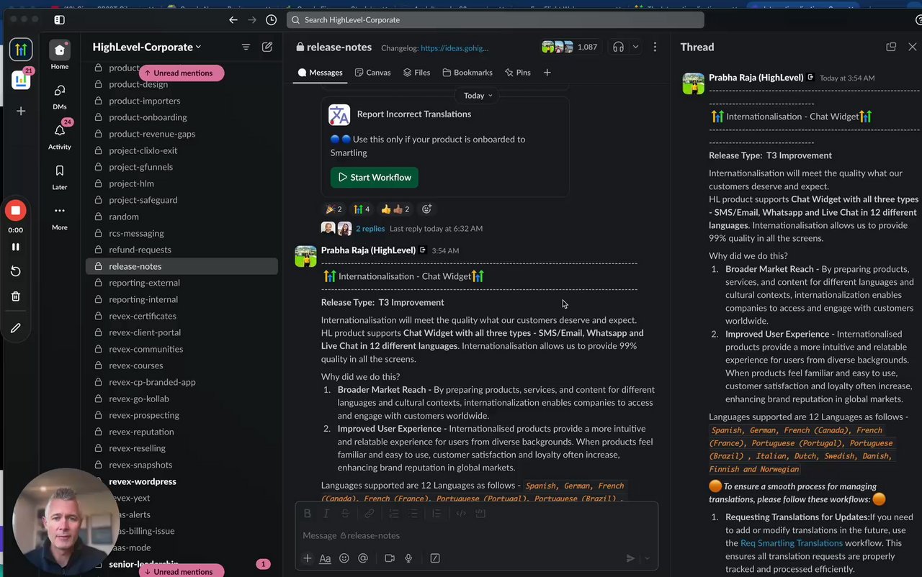View the 1,087 channel members
Screen dimensions: 922x577
pyautogui.click(x=569, y=47)
